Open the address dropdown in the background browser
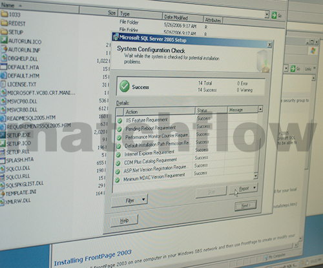This screenshot has width=323, height=268. click(286, 68)
